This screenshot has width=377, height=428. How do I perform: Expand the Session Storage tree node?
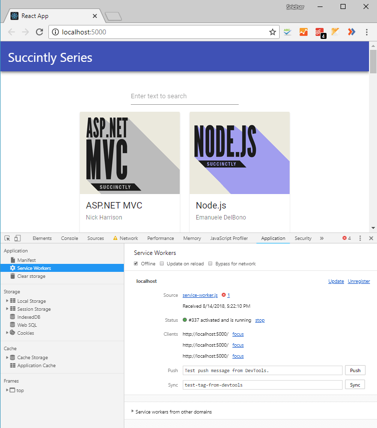(x=7, y=308)
